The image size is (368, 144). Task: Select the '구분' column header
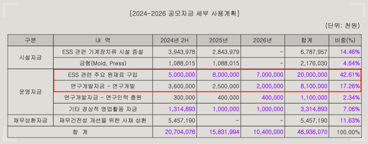coord(30,40)
